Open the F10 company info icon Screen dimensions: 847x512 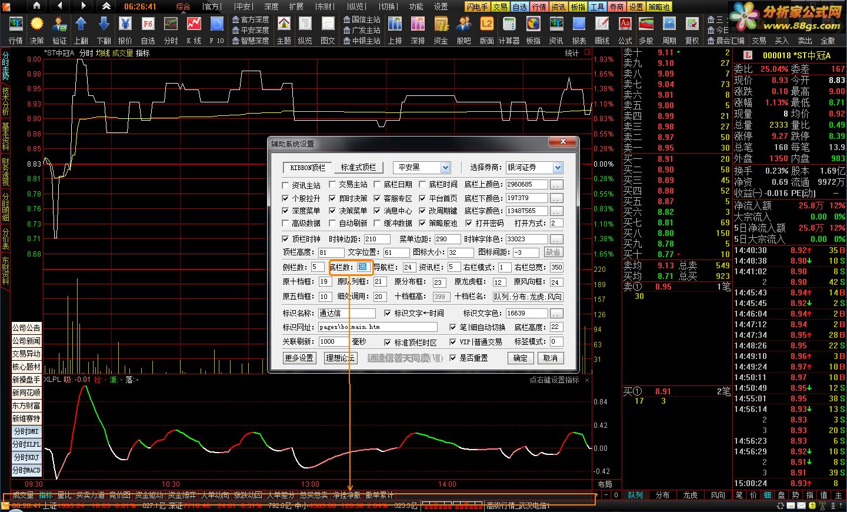pyautogui.click(x=217, y=29)
